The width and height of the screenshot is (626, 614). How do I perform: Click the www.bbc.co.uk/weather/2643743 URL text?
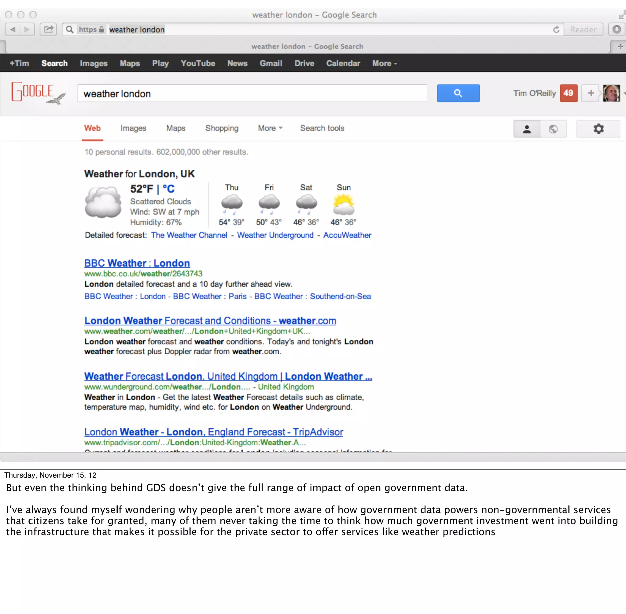point(143,273)
